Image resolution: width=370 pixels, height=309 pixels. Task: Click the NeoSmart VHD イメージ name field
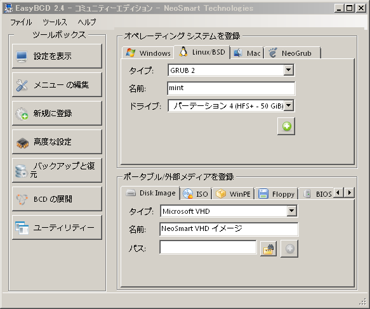[x=229, y=229]
